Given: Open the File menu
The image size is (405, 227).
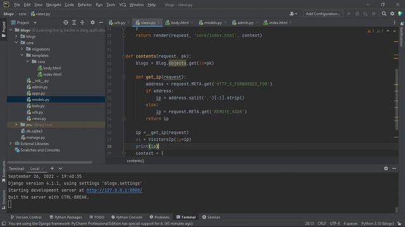Looking at the screenshot, I should pos(17,5).
